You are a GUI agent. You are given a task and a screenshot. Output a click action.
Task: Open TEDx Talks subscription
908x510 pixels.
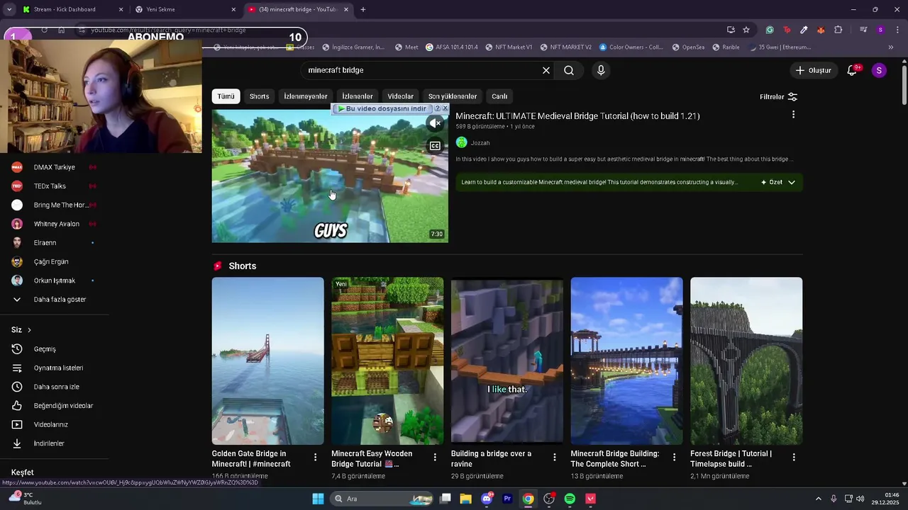point(50,186)
